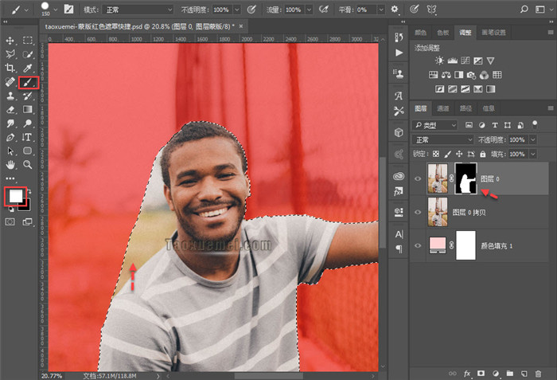Select the Crop tool
557x380 pixels.
coord(10,68)
